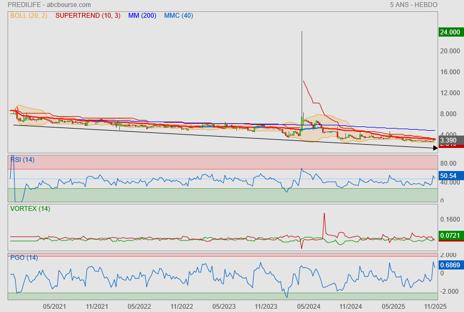
Task: Click the PGO value tag 0.6869
Action: coord(451,265)
